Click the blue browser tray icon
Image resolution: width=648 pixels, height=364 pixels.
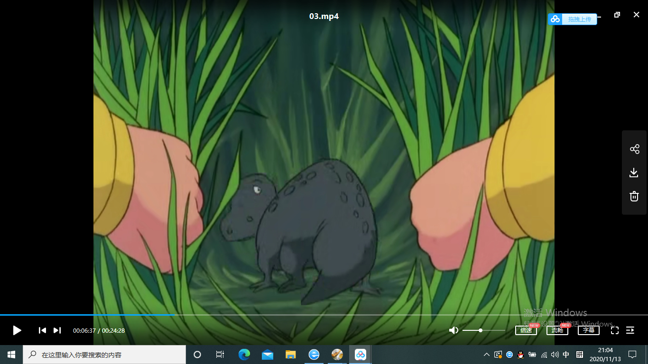tap(509, 355)
